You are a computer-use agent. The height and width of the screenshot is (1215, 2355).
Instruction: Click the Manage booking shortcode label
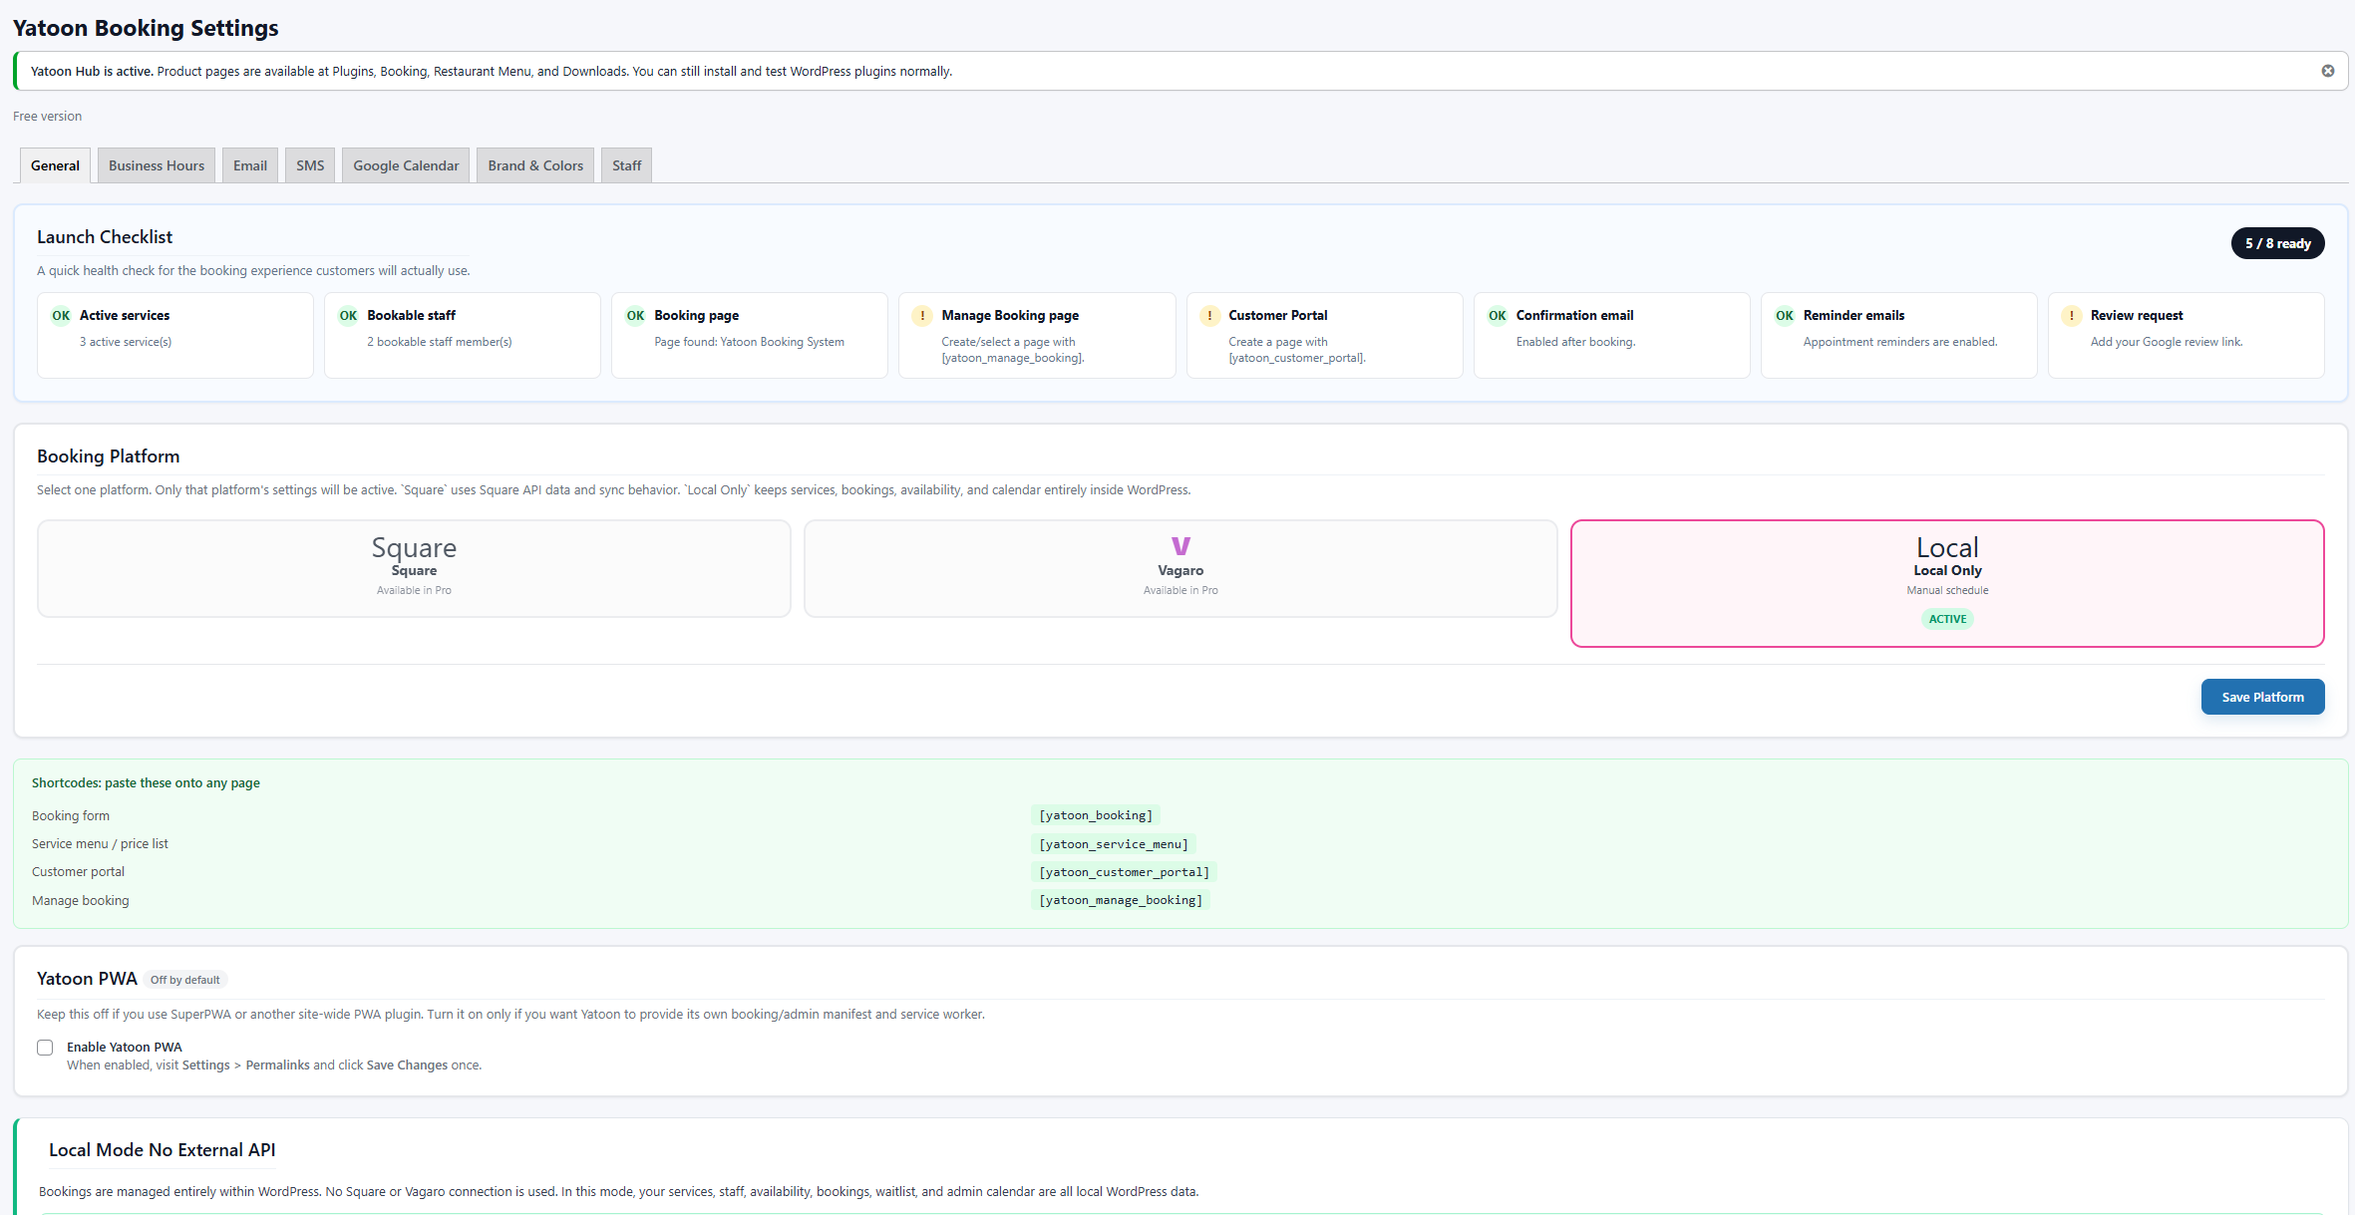coord(81,900)
